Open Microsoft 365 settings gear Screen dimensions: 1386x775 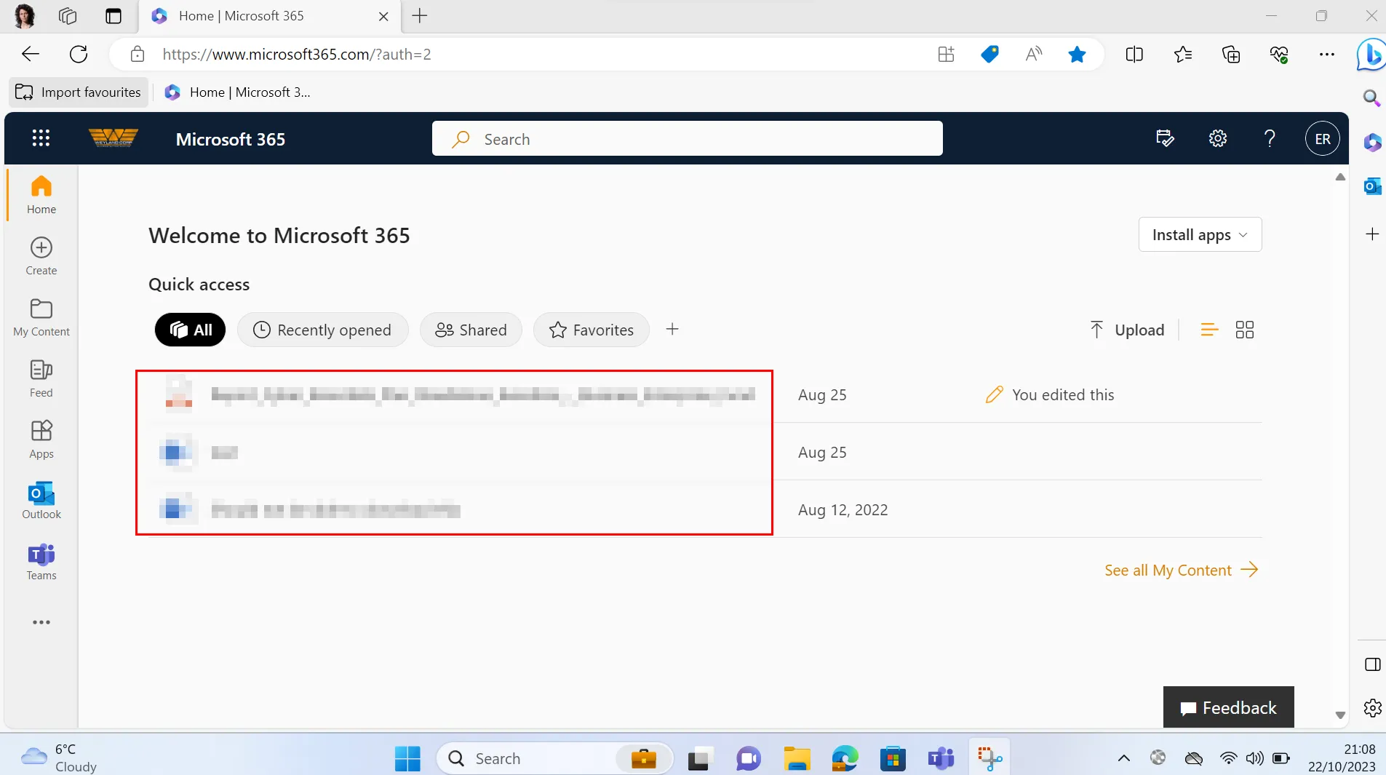1218,138
